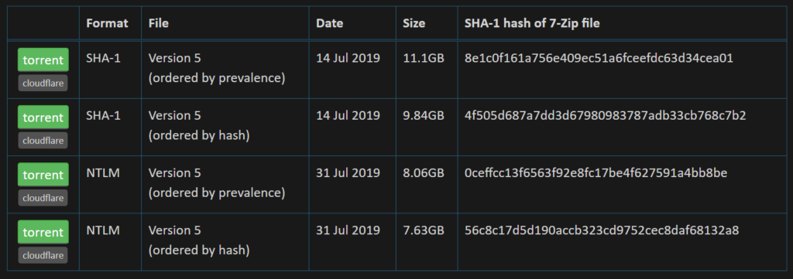Click the 7.63GB size cell
Screen dimensions: 793x279
tap(424, 230)
